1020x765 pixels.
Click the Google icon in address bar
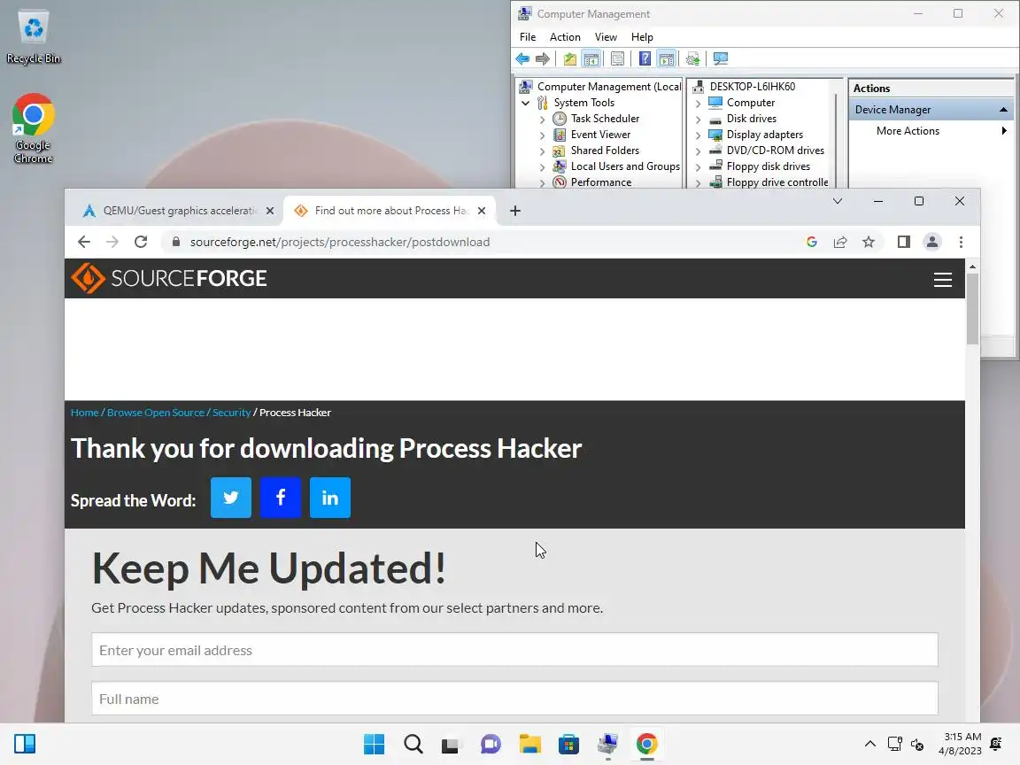(811, 242)
